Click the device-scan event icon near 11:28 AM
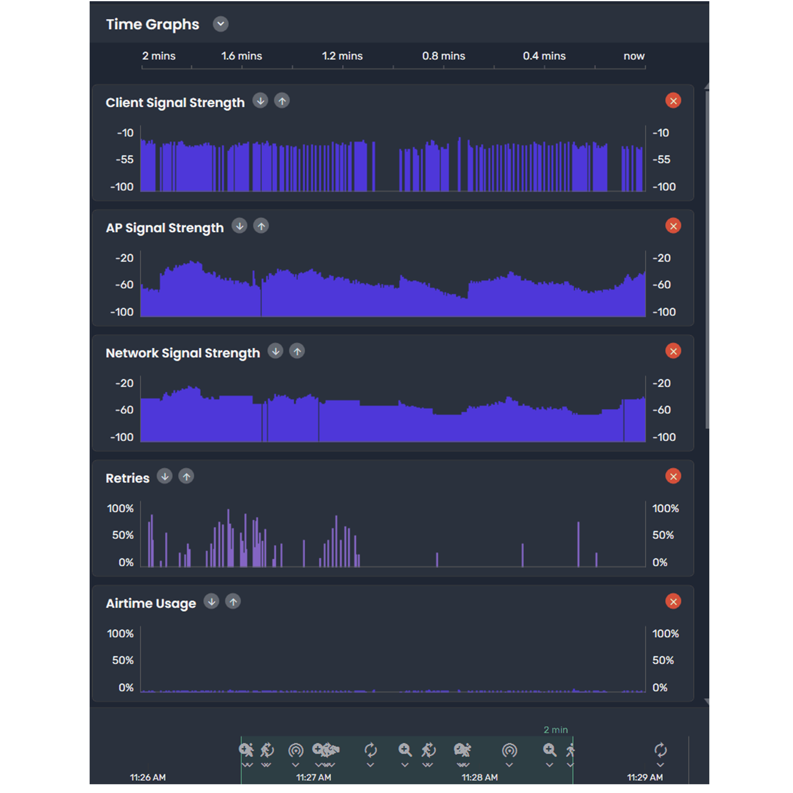The width and height of the screenshot is (793, 793). pos(464,750)
